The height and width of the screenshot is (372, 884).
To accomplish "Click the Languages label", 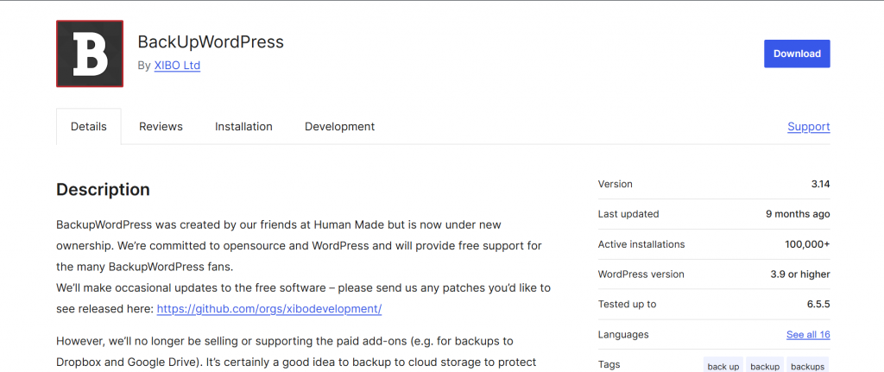I will coord(623,334).
